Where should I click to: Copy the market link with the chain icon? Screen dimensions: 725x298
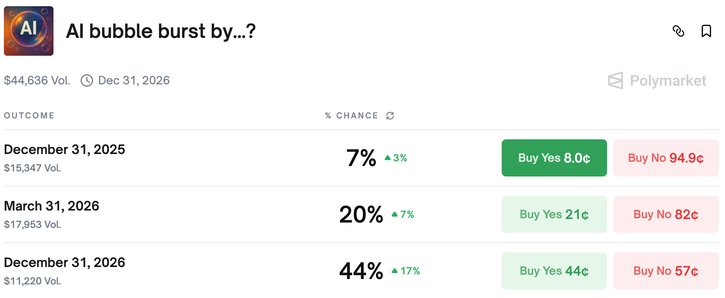pyautogui.click(x=678, y=31)
